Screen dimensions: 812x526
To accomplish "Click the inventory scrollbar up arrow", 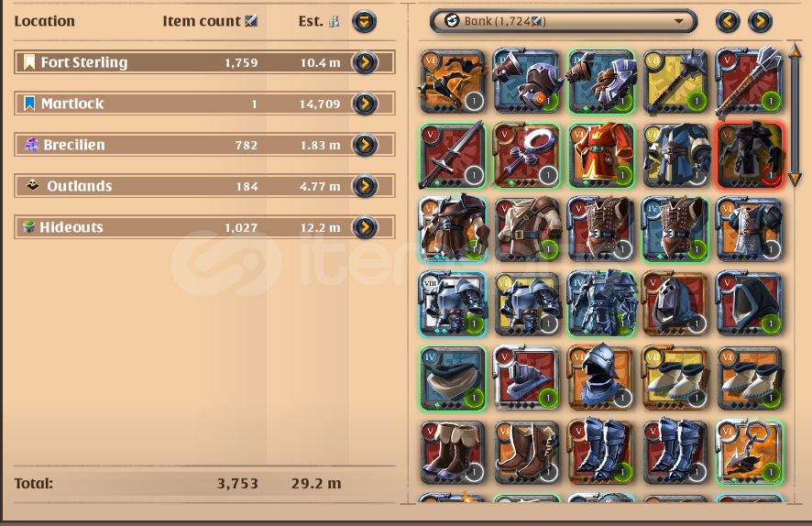I will 795,50.
